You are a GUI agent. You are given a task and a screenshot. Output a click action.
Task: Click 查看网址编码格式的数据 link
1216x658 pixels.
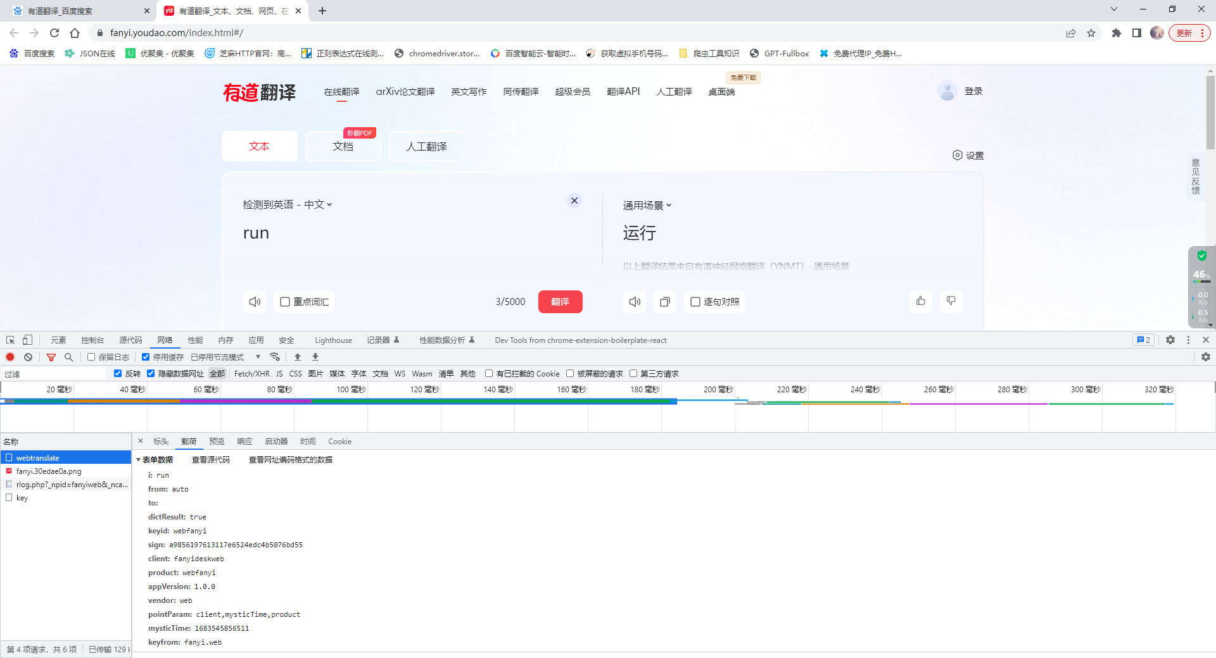coord(291,460)
